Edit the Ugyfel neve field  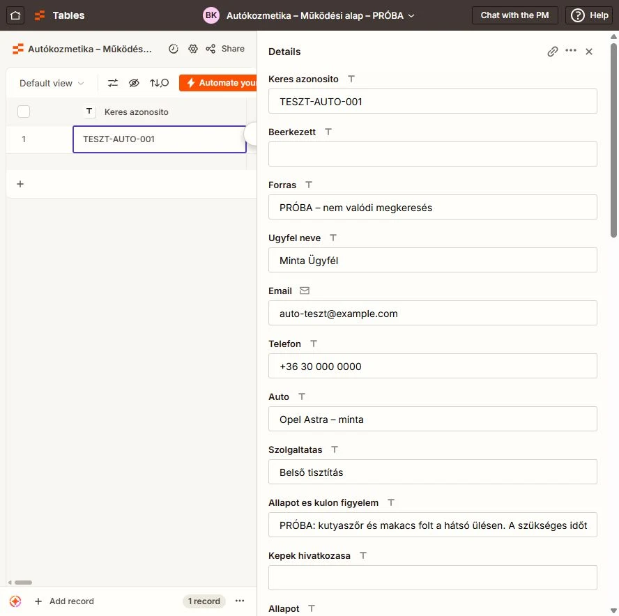(433, 260)
